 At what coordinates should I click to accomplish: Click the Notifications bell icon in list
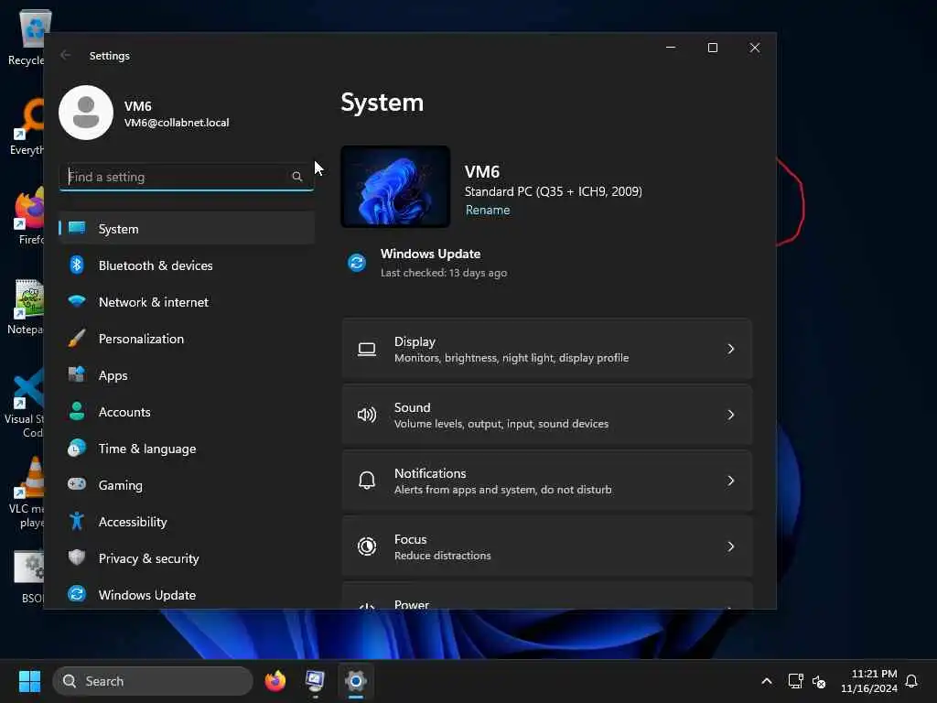(x=366, y=480)
